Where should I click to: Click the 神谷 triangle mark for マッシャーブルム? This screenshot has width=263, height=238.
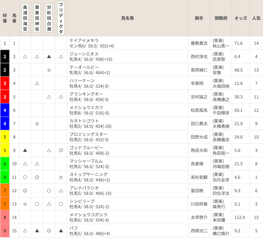point(37,164)
